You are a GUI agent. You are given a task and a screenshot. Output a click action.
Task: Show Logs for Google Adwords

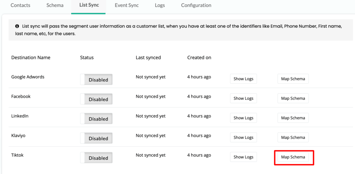click(243, 79)
